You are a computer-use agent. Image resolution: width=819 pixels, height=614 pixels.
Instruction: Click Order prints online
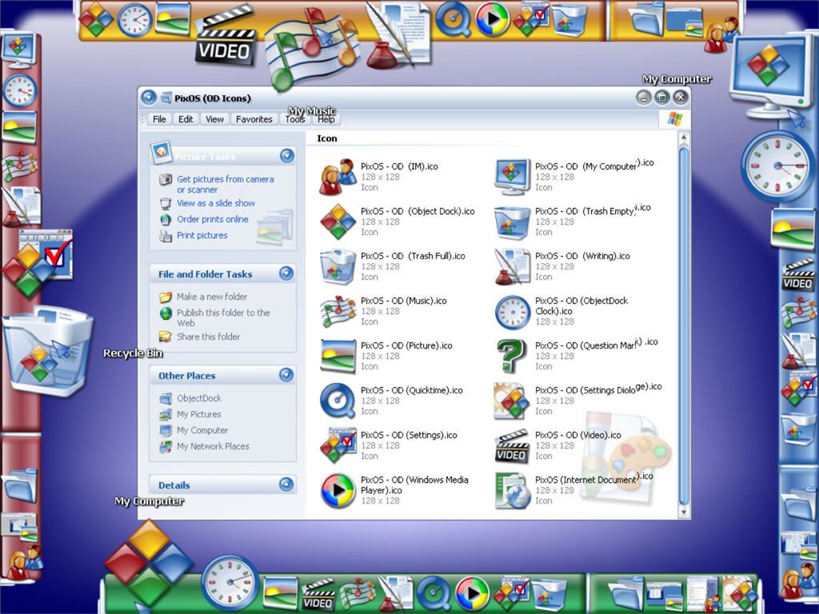point(213,219)
